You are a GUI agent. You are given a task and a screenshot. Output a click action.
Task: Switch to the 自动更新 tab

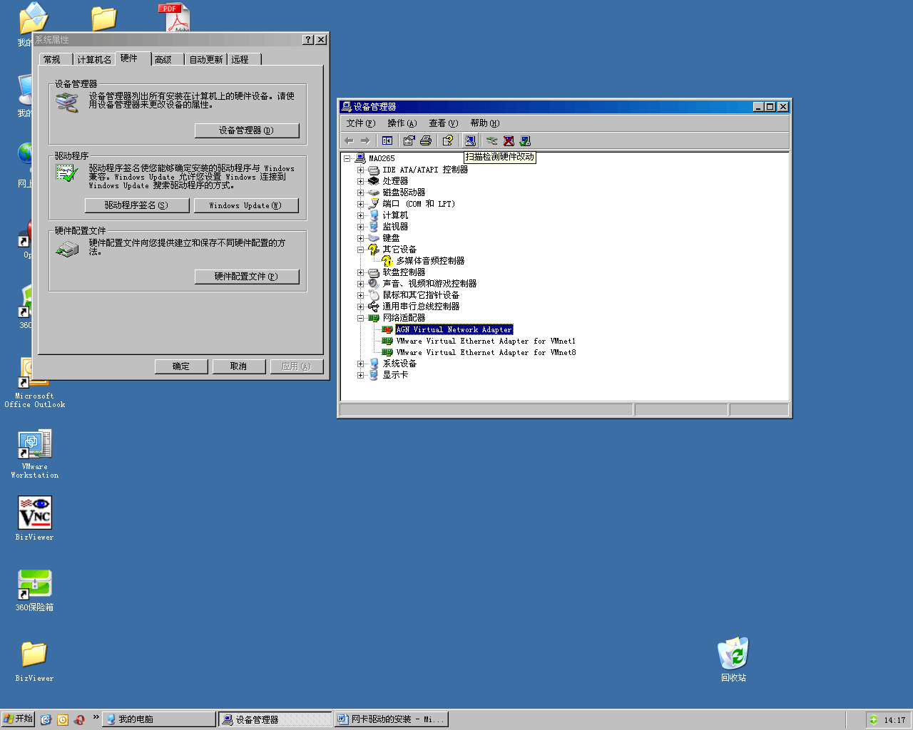click(206, 59)
